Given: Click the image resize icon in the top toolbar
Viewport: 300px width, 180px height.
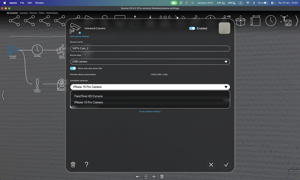Looking at the screenshot, I should [256, 20].
